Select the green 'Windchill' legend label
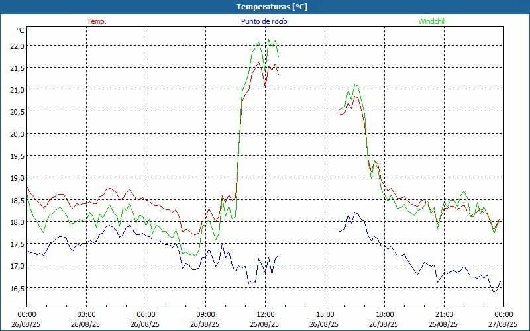 point(432,21)
